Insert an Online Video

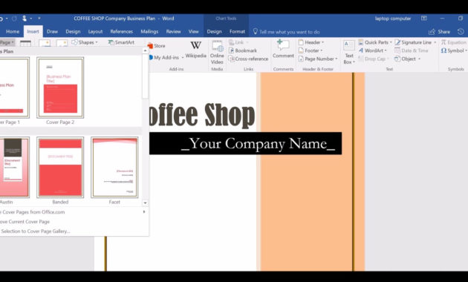click(x=217, y=53)
